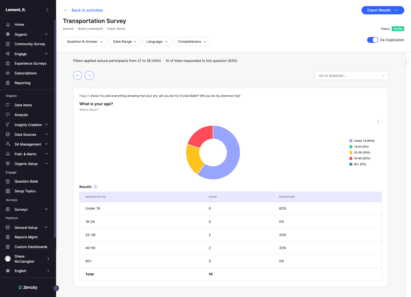Click the previous question arrow button

point(77,75)
